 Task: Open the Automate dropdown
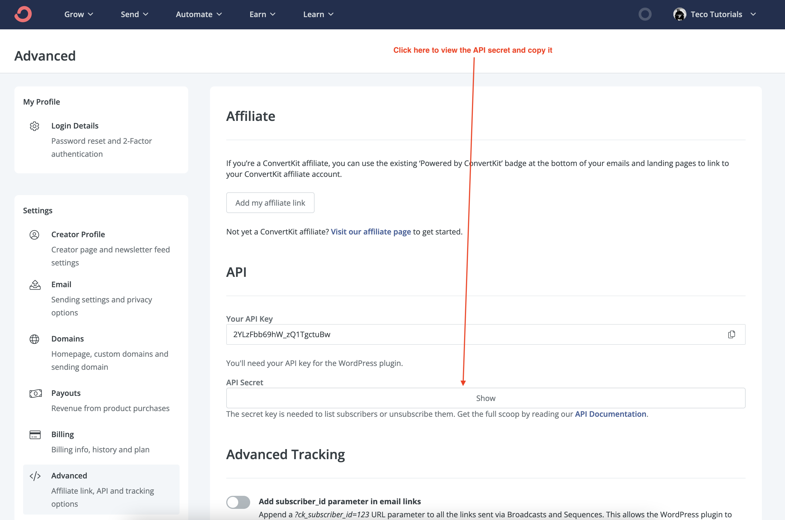[x=198, y=14]
